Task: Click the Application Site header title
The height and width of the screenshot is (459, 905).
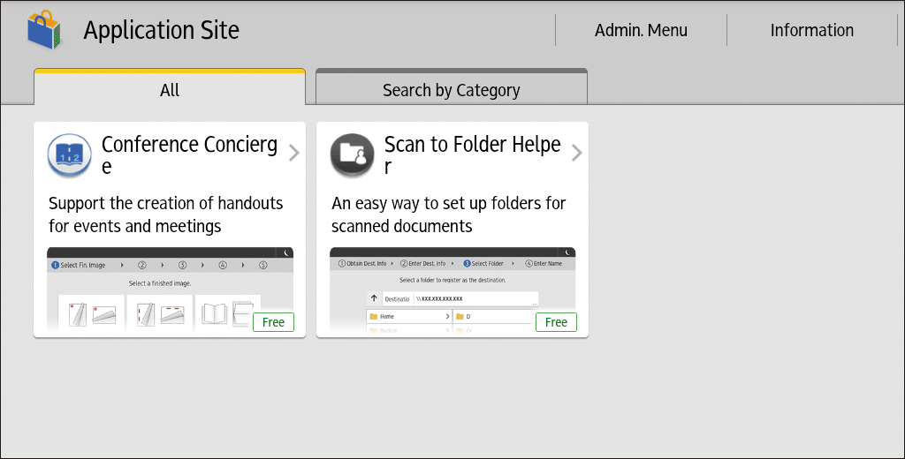Action: [161, 30]
